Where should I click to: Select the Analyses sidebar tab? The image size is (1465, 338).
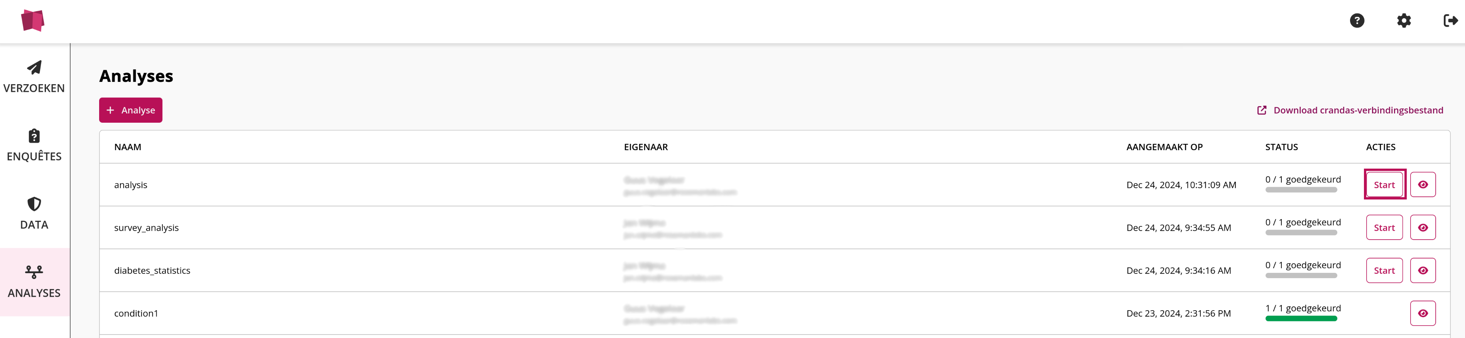tap(34, 282)
